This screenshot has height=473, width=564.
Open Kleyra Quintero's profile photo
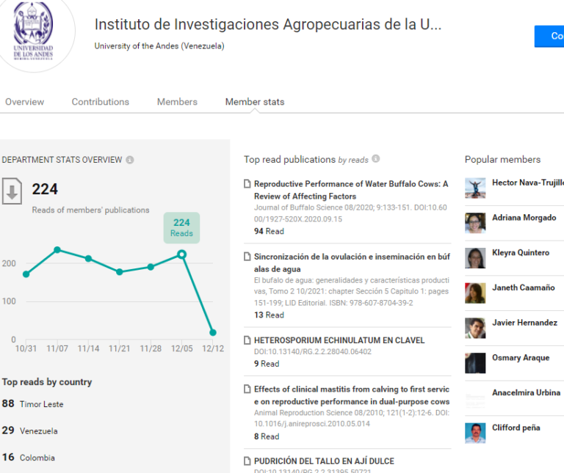click(x=475, y=258)
